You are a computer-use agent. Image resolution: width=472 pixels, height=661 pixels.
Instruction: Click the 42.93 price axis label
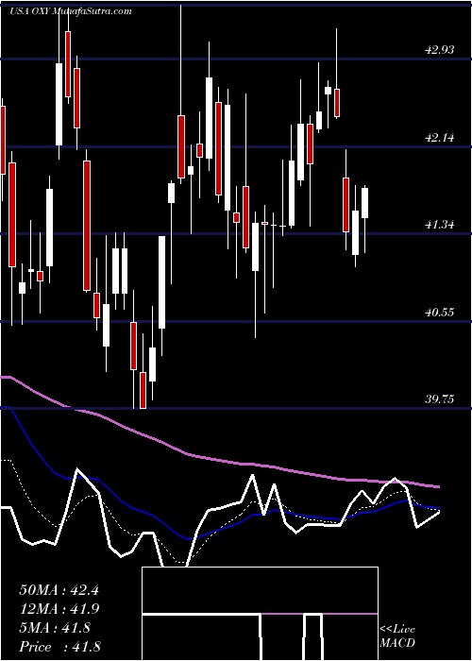click(440, 50)
